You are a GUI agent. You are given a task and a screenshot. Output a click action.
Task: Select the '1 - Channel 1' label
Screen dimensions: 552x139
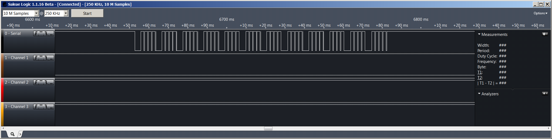[x=16, y=58]
